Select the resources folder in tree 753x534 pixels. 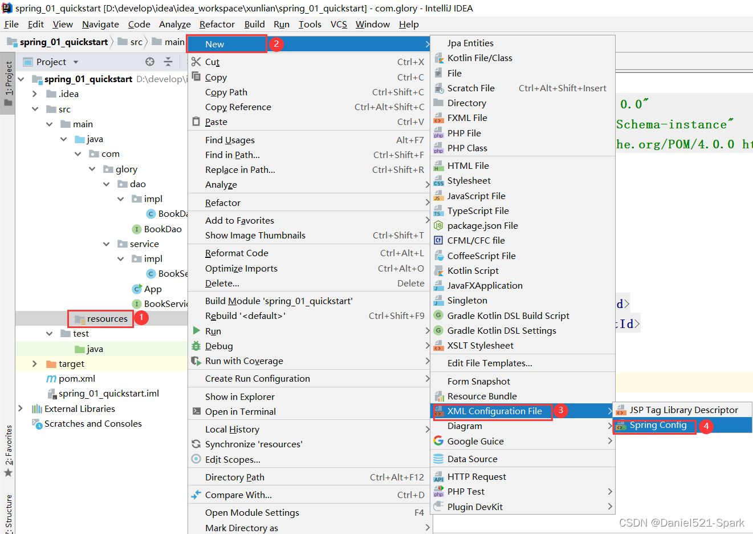[x=101, y=318]
